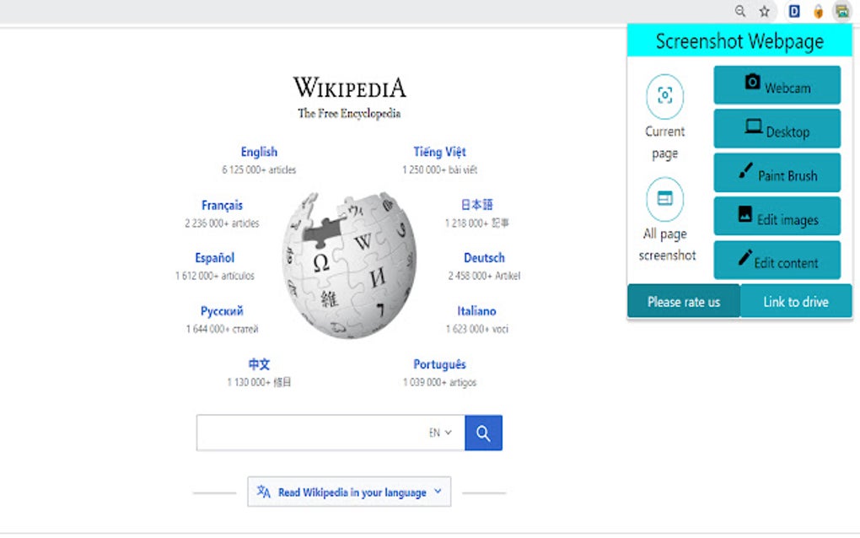Select the Desktop capture button
Viewport: 860px width, 538px height.
point(777,128)
